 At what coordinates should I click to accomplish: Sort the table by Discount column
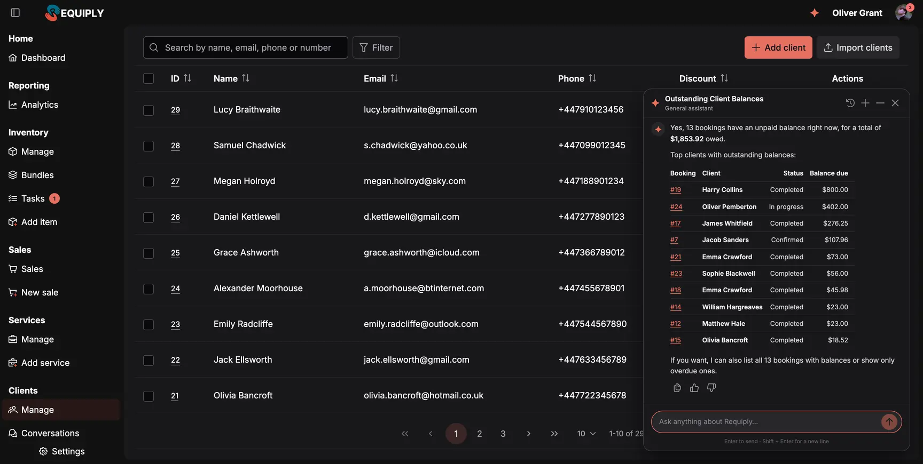pos(724,78)
